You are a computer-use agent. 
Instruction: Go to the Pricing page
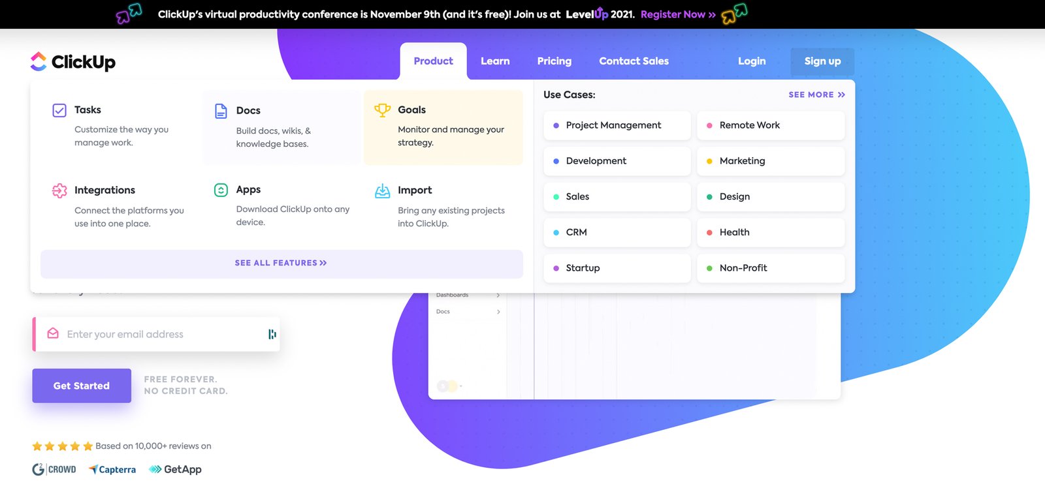tap(554, 61)
